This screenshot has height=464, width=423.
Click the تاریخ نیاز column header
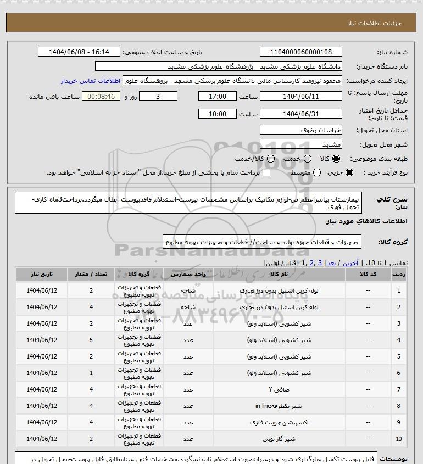(42, 275)
